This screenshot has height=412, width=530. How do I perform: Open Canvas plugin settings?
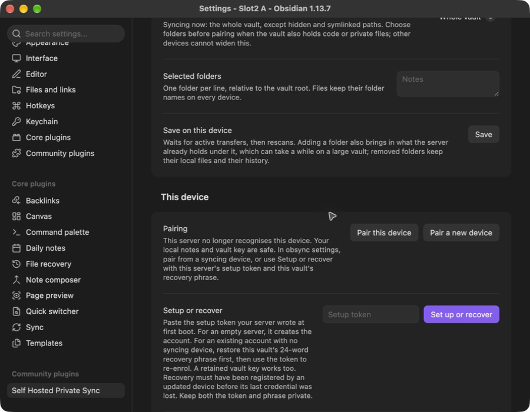click(x=66, y=217)
